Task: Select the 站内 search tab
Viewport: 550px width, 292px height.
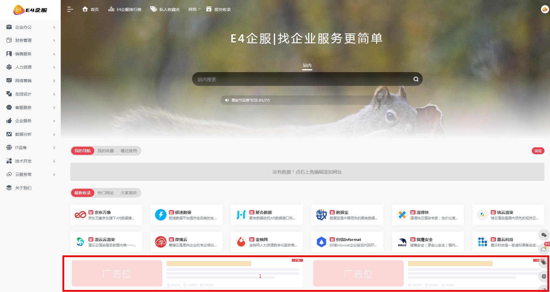Action: (x=307, y=65)
